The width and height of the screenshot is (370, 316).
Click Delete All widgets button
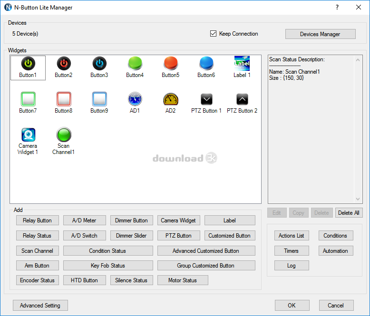click(x=349, y=213)
